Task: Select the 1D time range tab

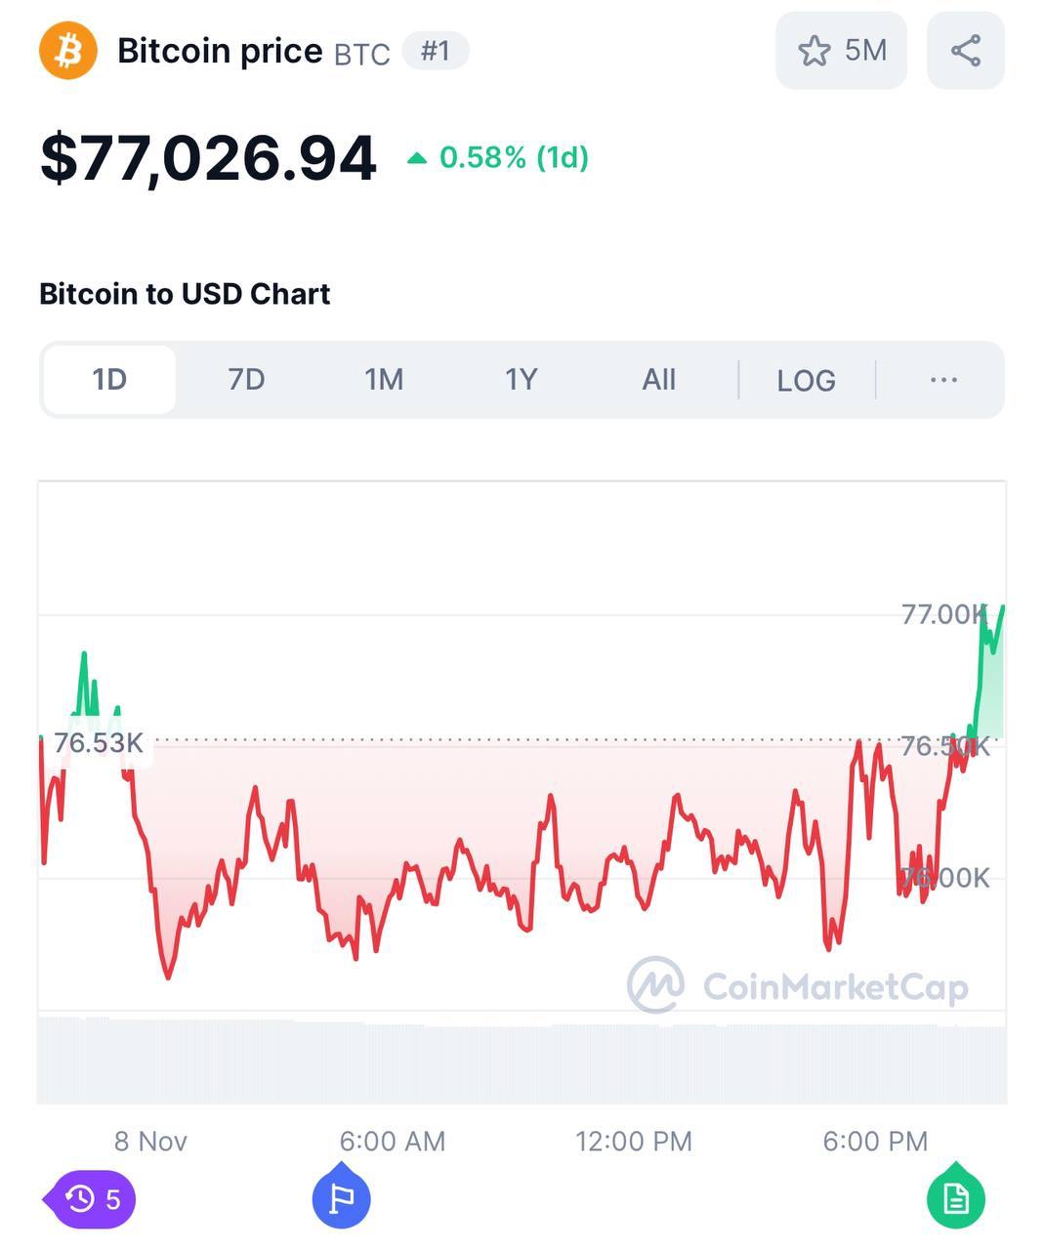Action: (109, 380)
